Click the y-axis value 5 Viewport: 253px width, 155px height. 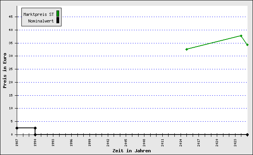(12, 121)
